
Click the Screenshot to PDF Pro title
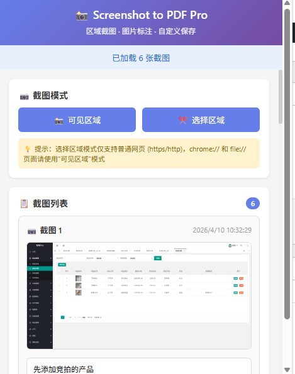point(150,15)
